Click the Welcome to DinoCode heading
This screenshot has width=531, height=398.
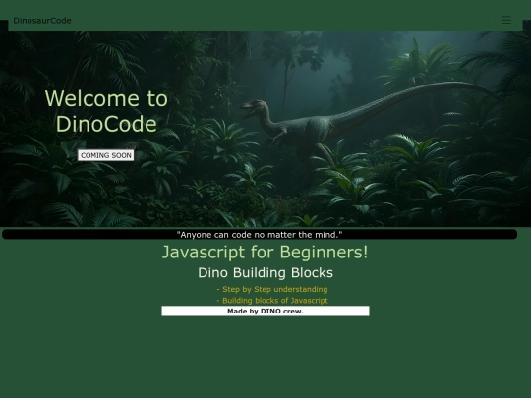(106, 111)
